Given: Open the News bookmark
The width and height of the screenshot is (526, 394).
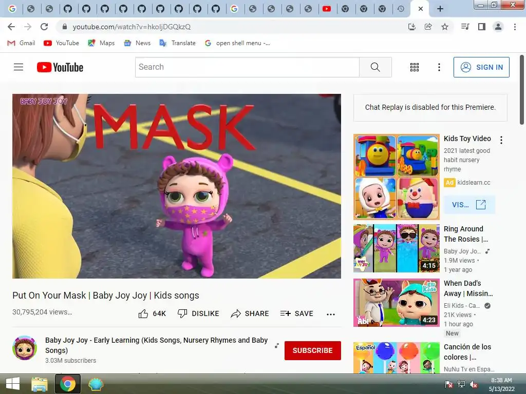Looking at the screenshot, I should click(x=137, y=43).
